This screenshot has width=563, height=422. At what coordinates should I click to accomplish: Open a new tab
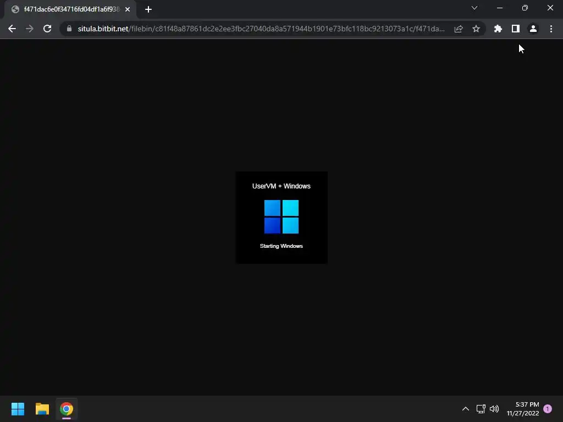click(148, 10)
